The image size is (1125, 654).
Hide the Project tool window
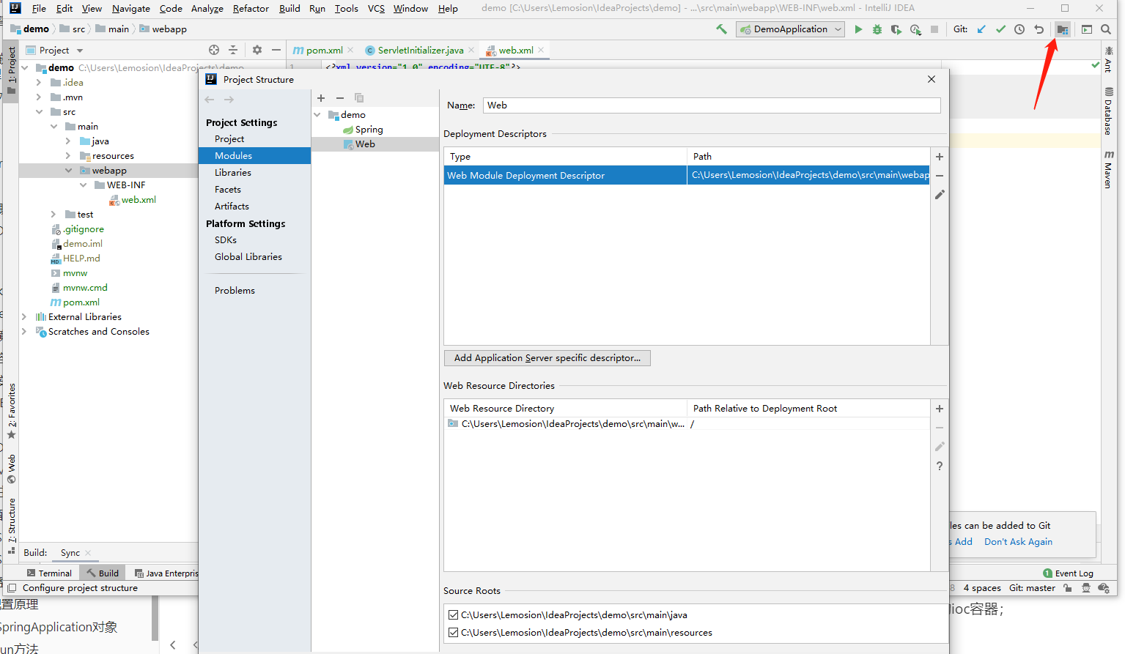tap(276, 50)
